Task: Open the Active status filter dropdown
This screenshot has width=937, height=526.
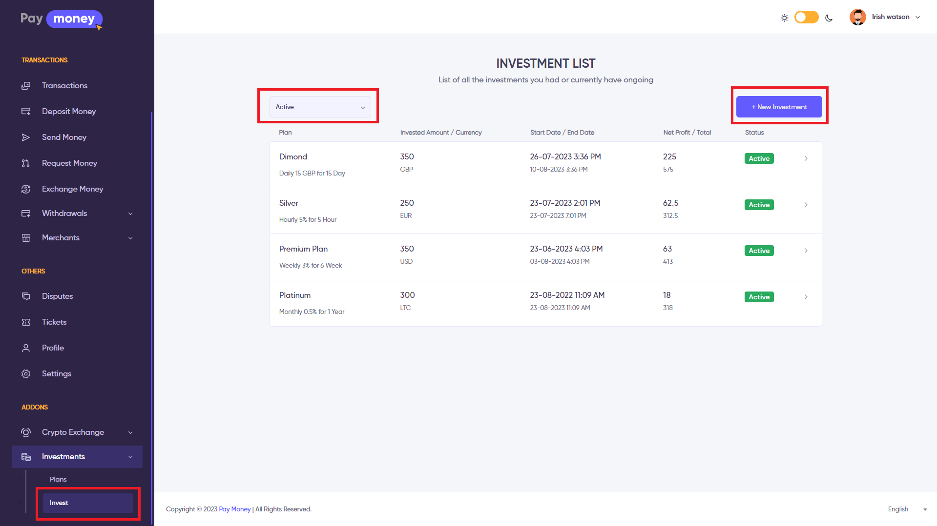Action: (x=320, y=107)
